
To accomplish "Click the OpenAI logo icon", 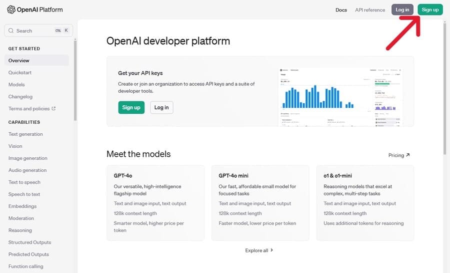I will [11, 10].
